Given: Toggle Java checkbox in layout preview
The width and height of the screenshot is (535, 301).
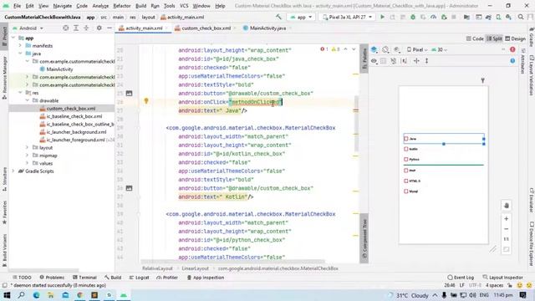Looking at the screenshot, I should tap(406, 139).
